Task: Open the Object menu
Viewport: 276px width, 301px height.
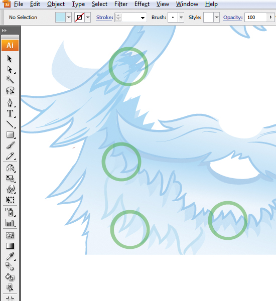Action: [x=56, y=4]
